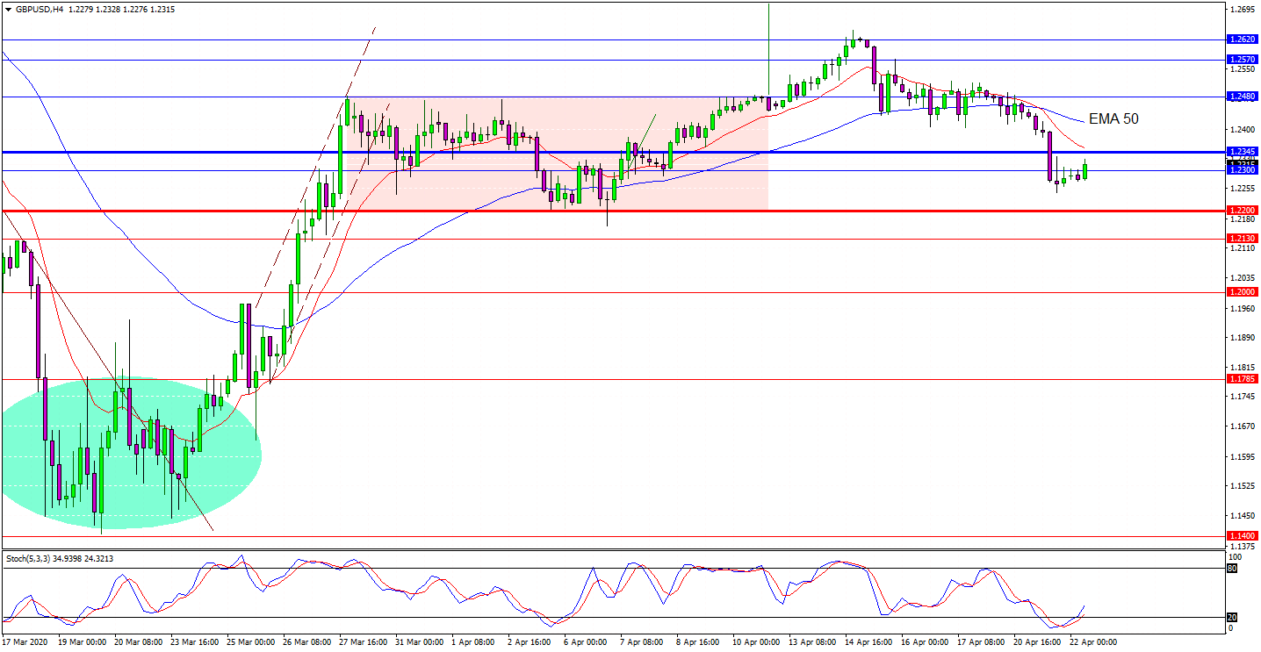Click the 1.1785 red price tag
The width and height of the screenshot is (1261, 652).
[x=1243, y=379]
